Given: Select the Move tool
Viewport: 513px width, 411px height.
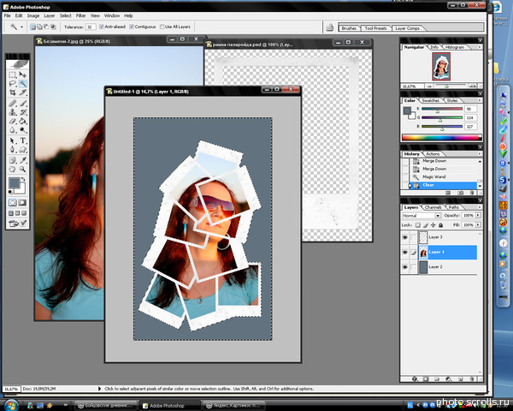Looking at the screenshot, I should point(22,74).
